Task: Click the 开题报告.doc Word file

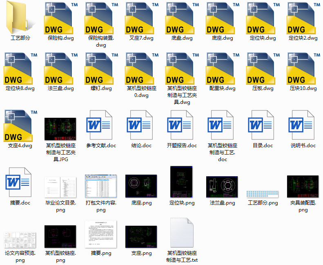Action: point(182,125)
